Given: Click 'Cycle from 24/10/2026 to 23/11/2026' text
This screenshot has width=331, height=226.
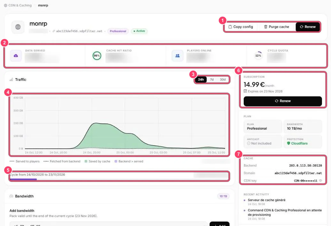Looking at the screenshot, I should pos(37,175).
